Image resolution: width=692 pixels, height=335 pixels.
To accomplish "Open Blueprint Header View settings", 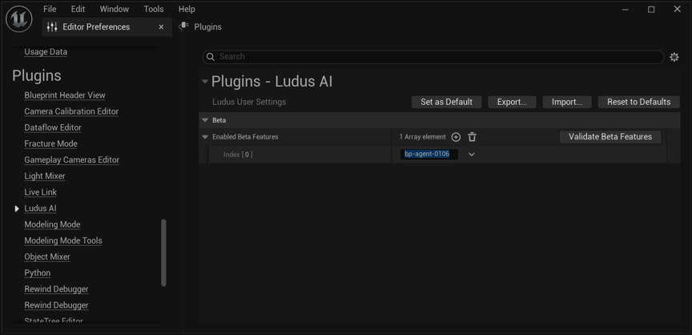I will [x=65, y=95].
